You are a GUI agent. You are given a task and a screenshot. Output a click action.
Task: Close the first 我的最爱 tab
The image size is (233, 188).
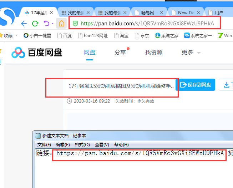pos(88,13)
